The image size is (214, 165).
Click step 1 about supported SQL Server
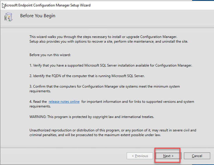point(111,65)
